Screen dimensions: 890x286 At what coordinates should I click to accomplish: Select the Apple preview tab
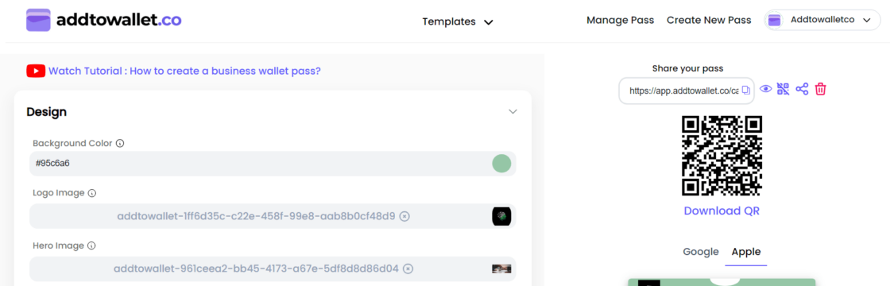(x=746, y=251)
